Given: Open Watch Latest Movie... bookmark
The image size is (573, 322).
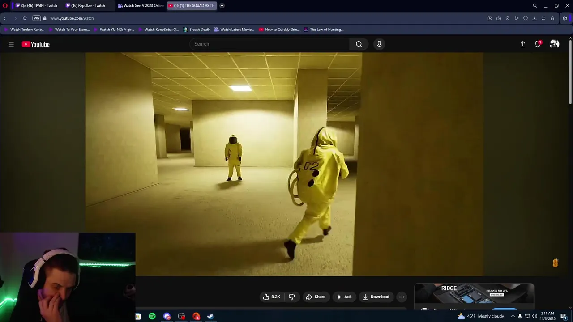Looking at the screenshot, I should [x=234, y=30].
